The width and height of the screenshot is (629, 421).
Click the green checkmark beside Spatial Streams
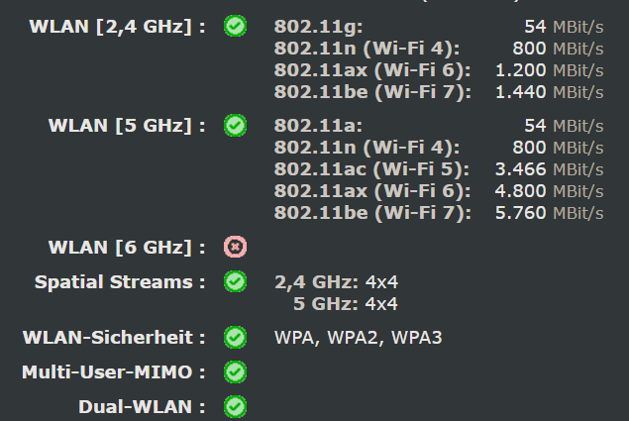(235, 281)
